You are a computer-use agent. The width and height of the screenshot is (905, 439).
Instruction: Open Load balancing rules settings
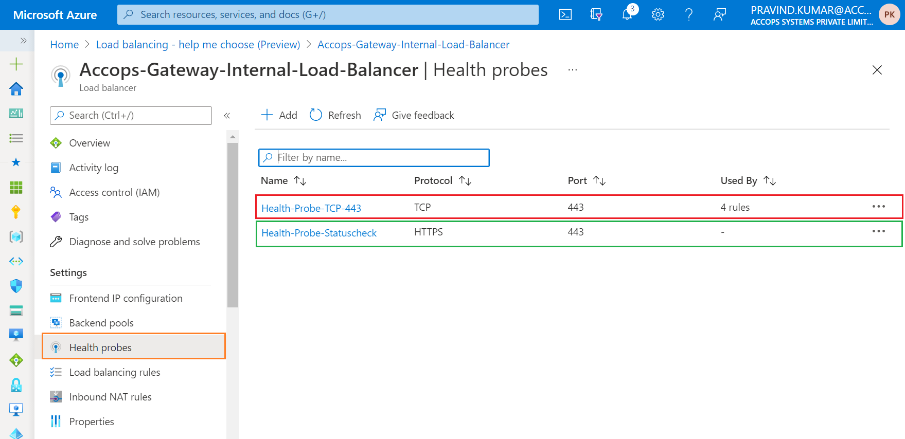[115, 372]
